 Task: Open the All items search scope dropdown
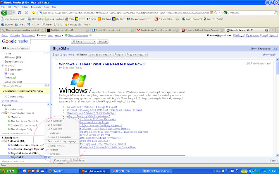pyautogui.click(x=83, y=41)
